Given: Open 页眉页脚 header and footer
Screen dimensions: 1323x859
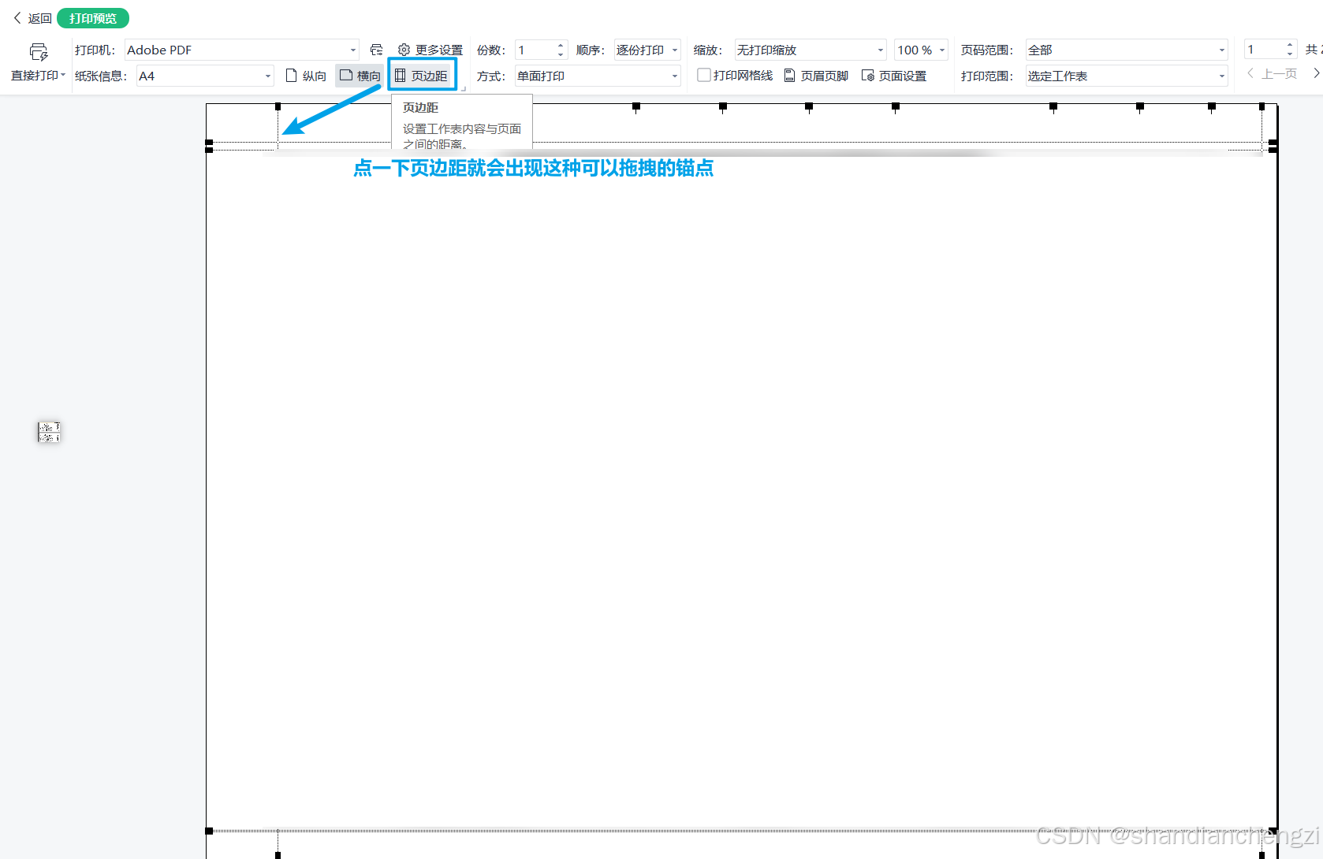Looking at the screenshot, I should (x=816, y=76).
